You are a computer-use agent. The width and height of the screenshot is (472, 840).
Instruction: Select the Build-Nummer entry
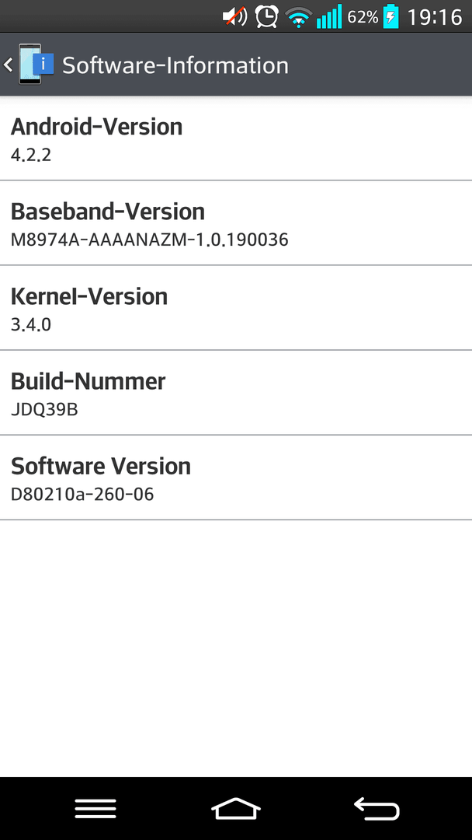[x=236, y=393]
